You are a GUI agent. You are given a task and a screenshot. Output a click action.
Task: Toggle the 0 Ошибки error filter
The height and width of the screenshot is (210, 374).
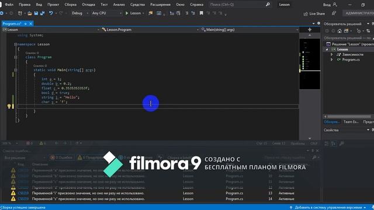tap(61, 157)
